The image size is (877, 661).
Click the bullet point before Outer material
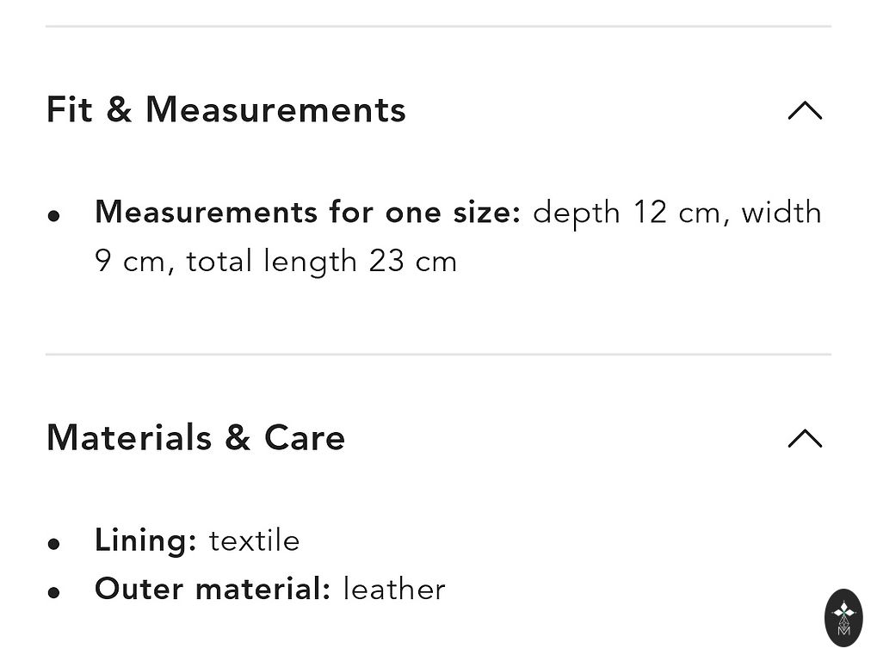(x=54, y=592)
